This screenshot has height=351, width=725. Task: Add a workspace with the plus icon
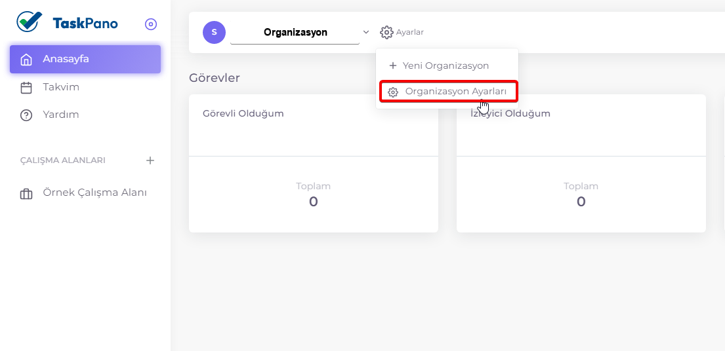(150, 160)
